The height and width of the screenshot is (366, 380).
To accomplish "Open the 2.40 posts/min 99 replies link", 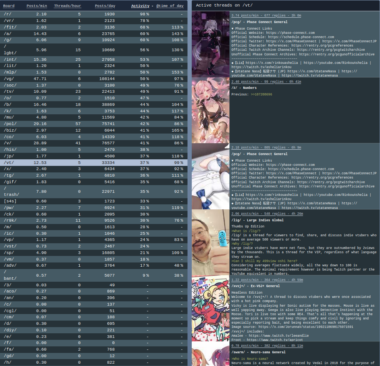I will 266,82.
